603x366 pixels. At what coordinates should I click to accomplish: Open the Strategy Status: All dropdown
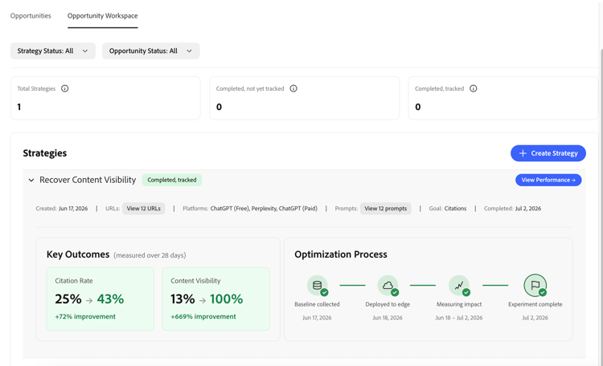[x=53, y=51]
